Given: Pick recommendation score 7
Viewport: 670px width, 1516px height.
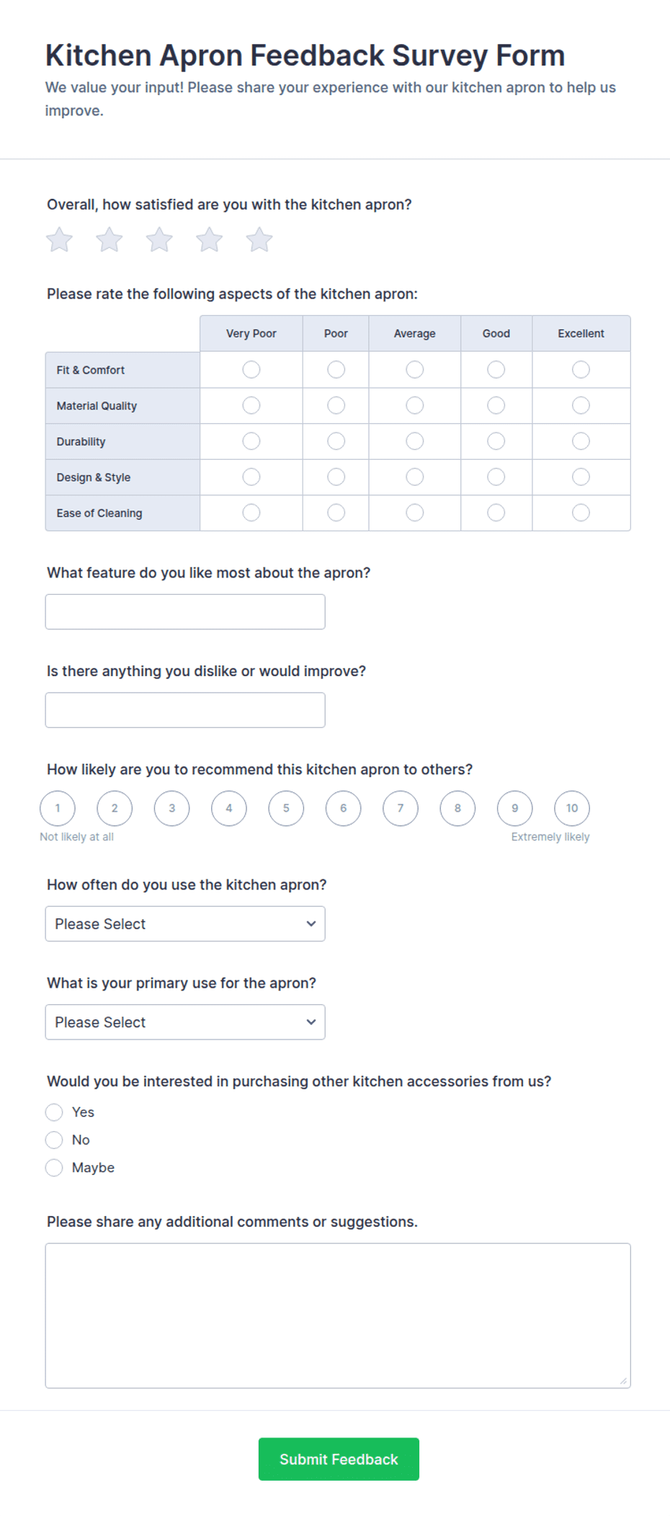Looking at the screenshot, I should click(x=401, y=808).
